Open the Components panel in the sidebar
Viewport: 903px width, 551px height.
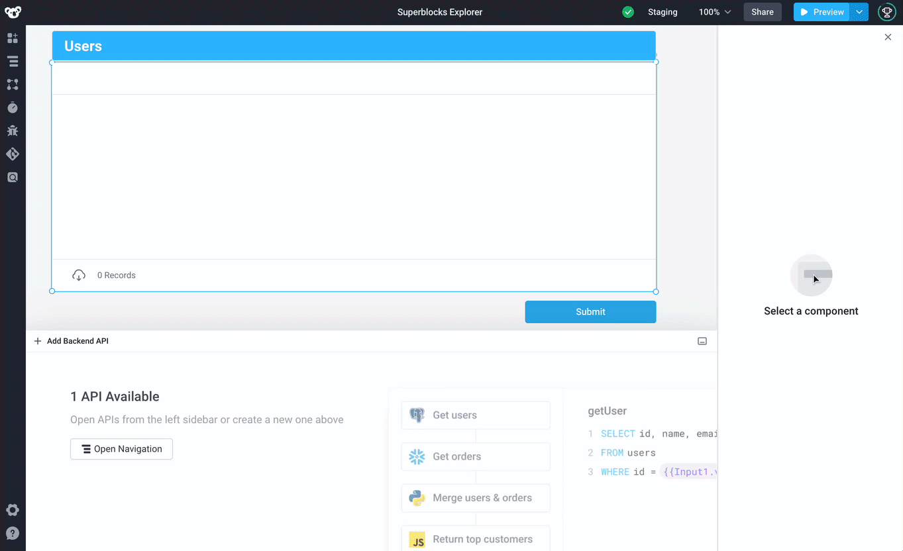click(x=12, y=38)
